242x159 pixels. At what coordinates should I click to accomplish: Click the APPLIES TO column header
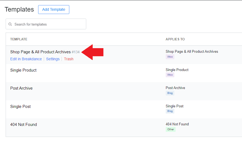coord(175,39)
